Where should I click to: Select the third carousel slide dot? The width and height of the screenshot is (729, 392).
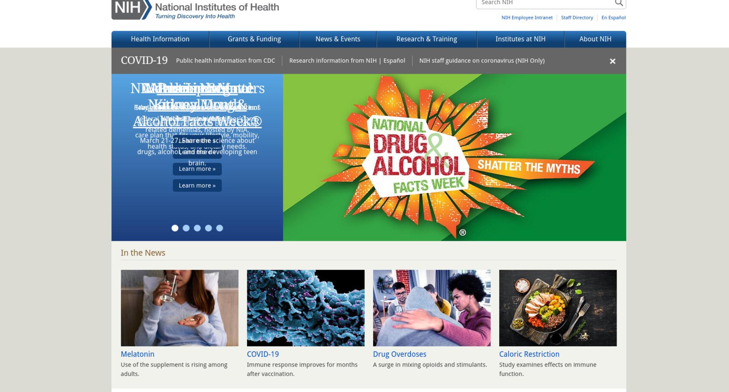197,228
